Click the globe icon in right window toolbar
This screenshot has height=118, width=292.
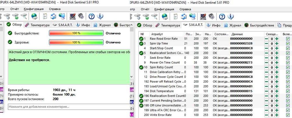pyautogui.click(x=165, y=17)
